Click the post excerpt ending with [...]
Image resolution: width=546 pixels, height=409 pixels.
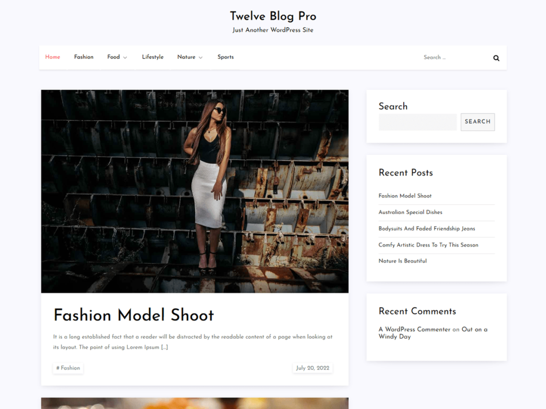tap(192, 342)
